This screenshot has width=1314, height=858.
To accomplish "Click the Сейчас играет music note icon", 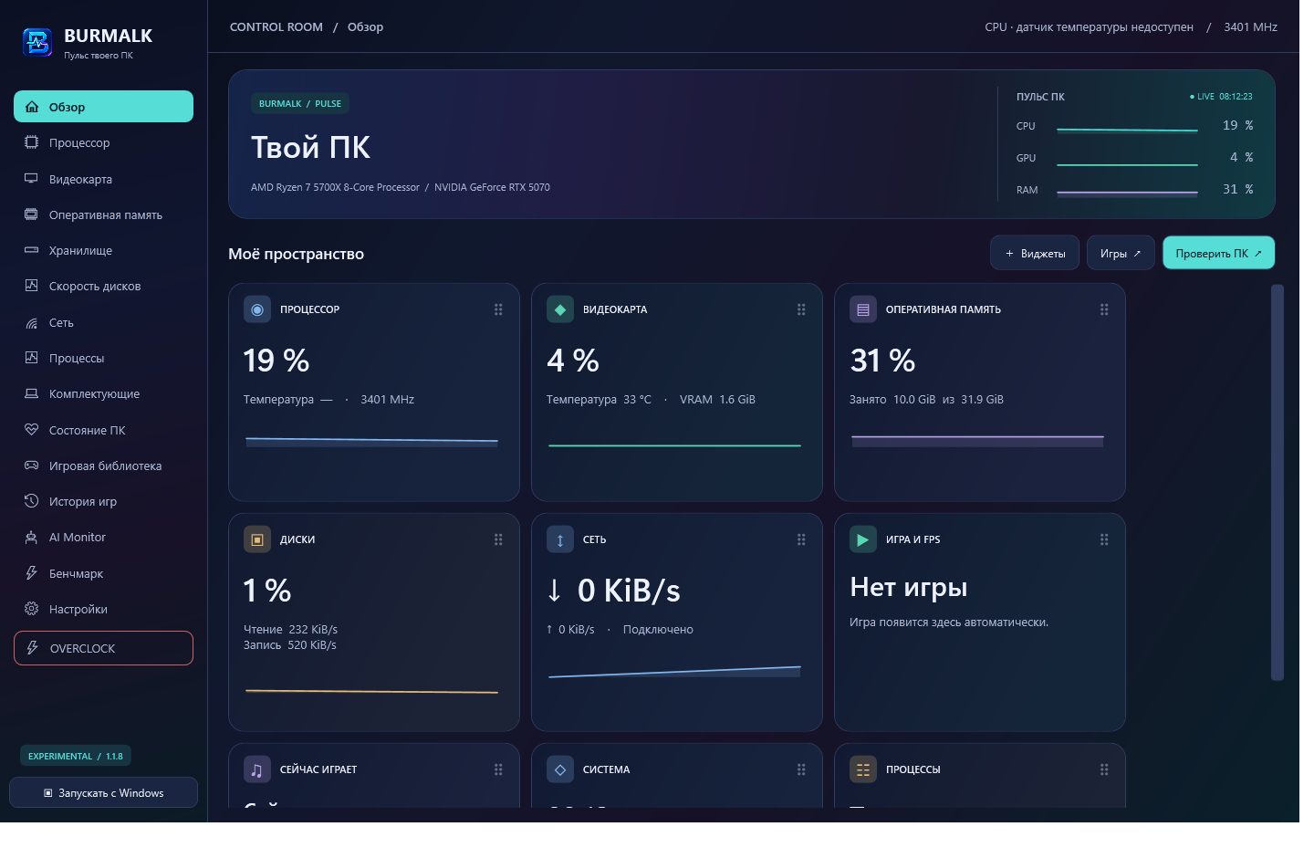I will click(x=257, y=769).
